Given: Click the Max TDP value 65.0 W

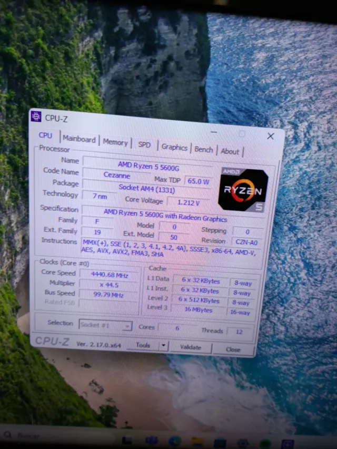Looking at the screenshot, I should (199, 181).
